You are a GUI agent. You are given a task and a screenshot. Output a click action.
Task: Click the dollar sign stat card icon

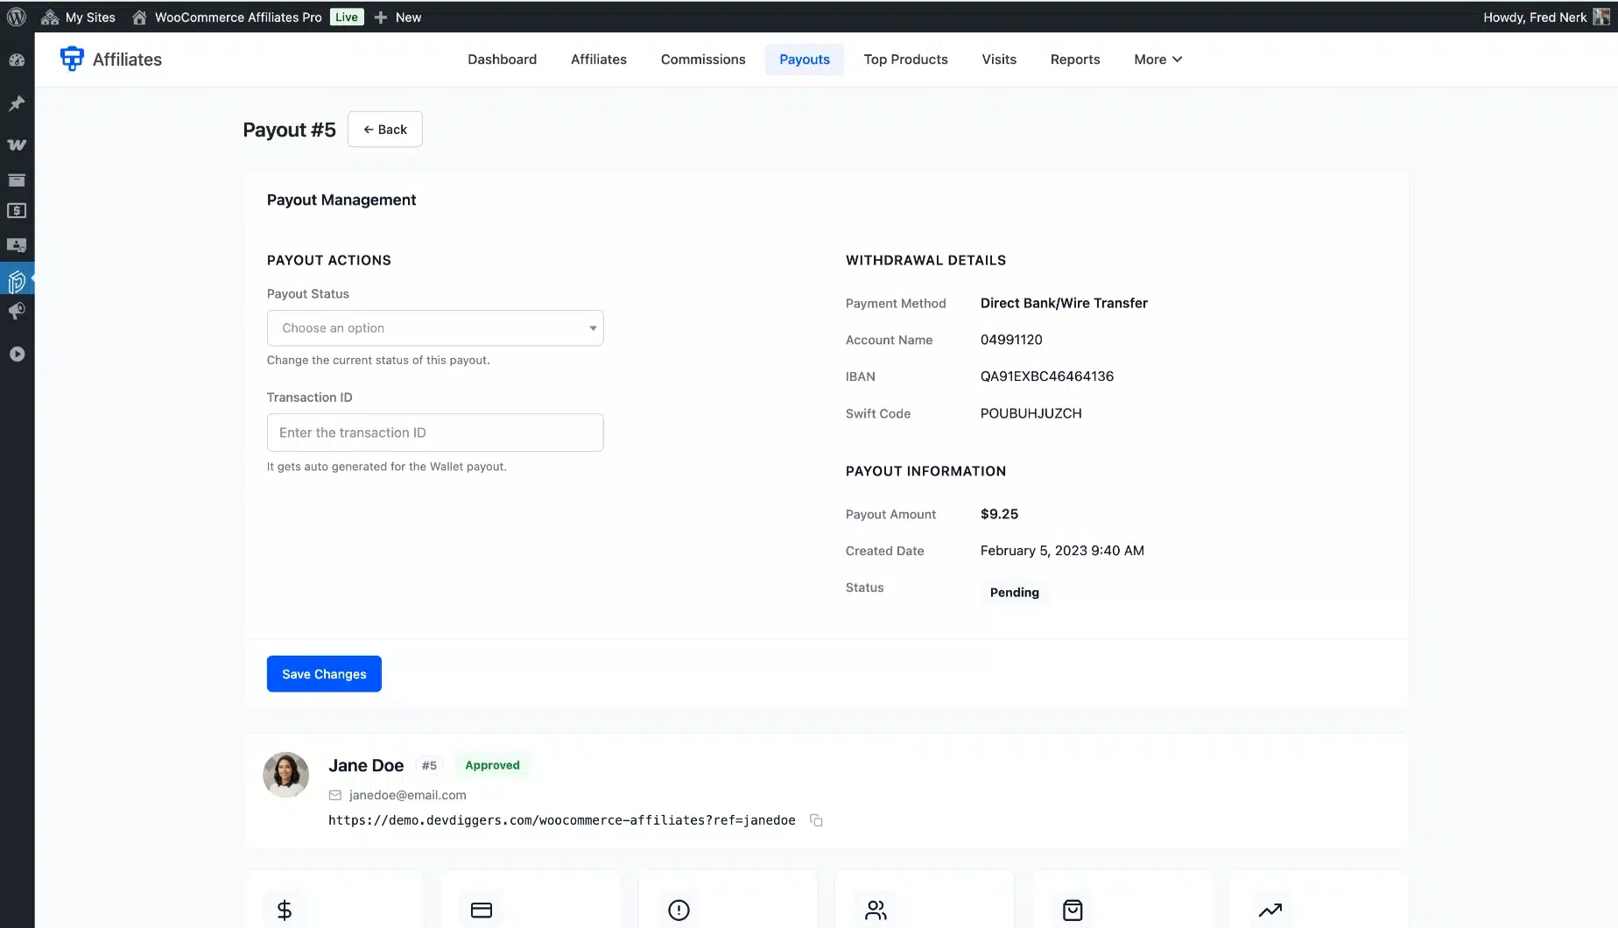(285, 910)
